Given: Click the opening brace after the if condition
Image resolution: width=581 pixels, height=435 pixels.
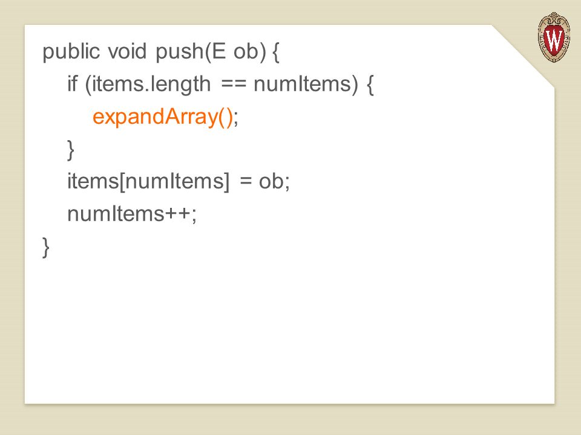Looking at the screenshot, I should (x=370, y=85).
